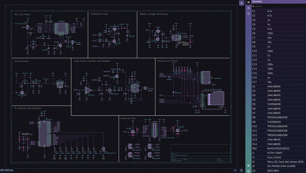Select symbol row C16 1n
The width and height of the screenshot is (306, 173).
point(279,77)
